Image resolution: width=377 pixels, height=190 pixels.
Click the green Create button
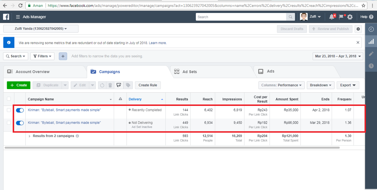coord(19,85)
